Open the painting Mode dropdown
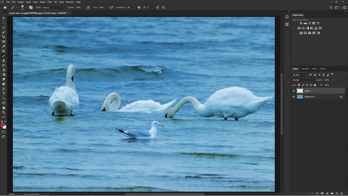 click(x=53, y=7)
